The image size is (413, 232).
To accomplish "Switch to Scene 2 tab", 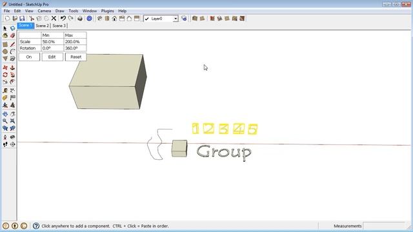I will pyautogui.click(x=42, y=26).
